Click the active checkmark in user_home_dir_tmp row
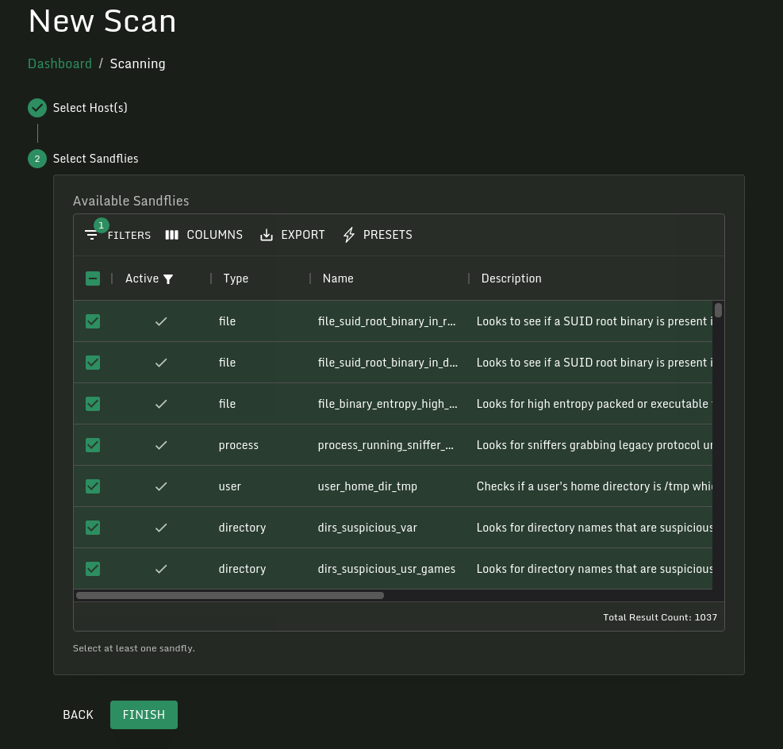Viewport: 783px width, 749px height. point(161,486)
